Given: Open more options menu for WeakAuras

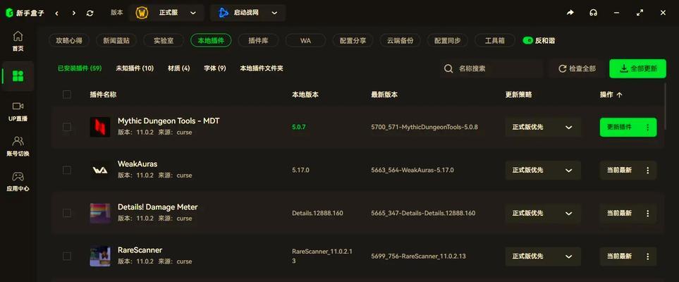Looking at the screenshot, I should 648,170.
